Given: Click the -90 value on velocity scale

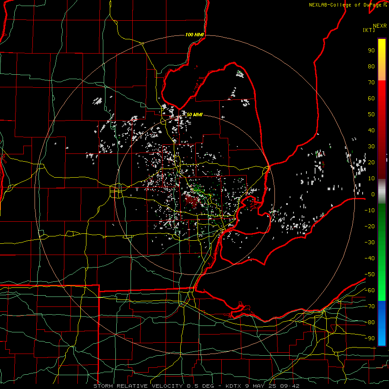Looking at the screenshot, I should coord(370,338).
